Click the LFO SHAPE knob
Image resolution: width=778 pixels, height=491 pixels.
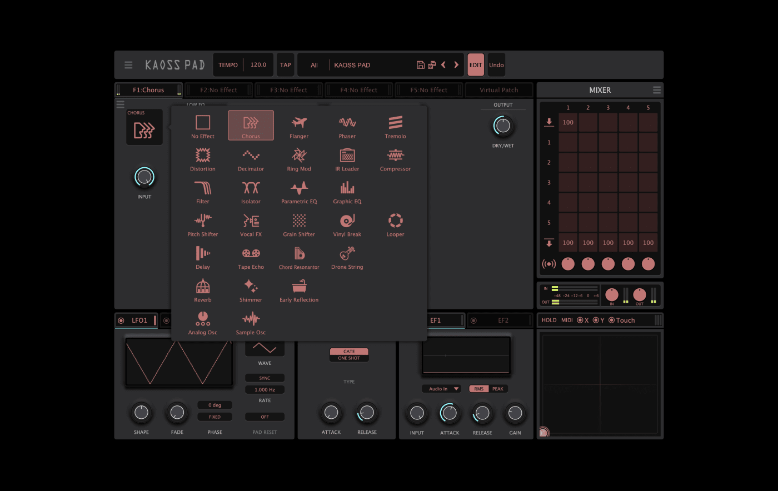(x=141, y=412)
